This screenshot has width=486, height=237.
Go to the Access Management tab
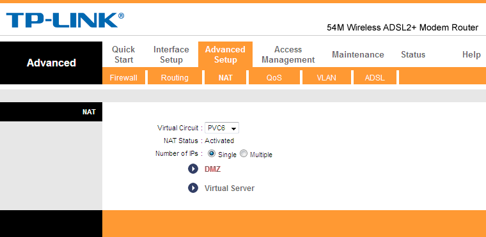coord(288,54)
